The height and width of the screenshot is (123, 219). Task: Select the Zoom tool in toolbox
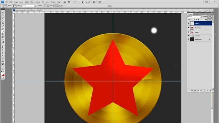click(3, 69)
